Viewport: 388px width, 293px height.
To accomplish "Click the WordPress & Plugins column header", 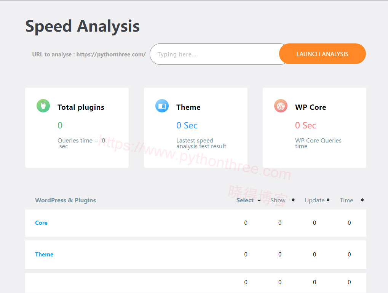I will pos(65,200).
